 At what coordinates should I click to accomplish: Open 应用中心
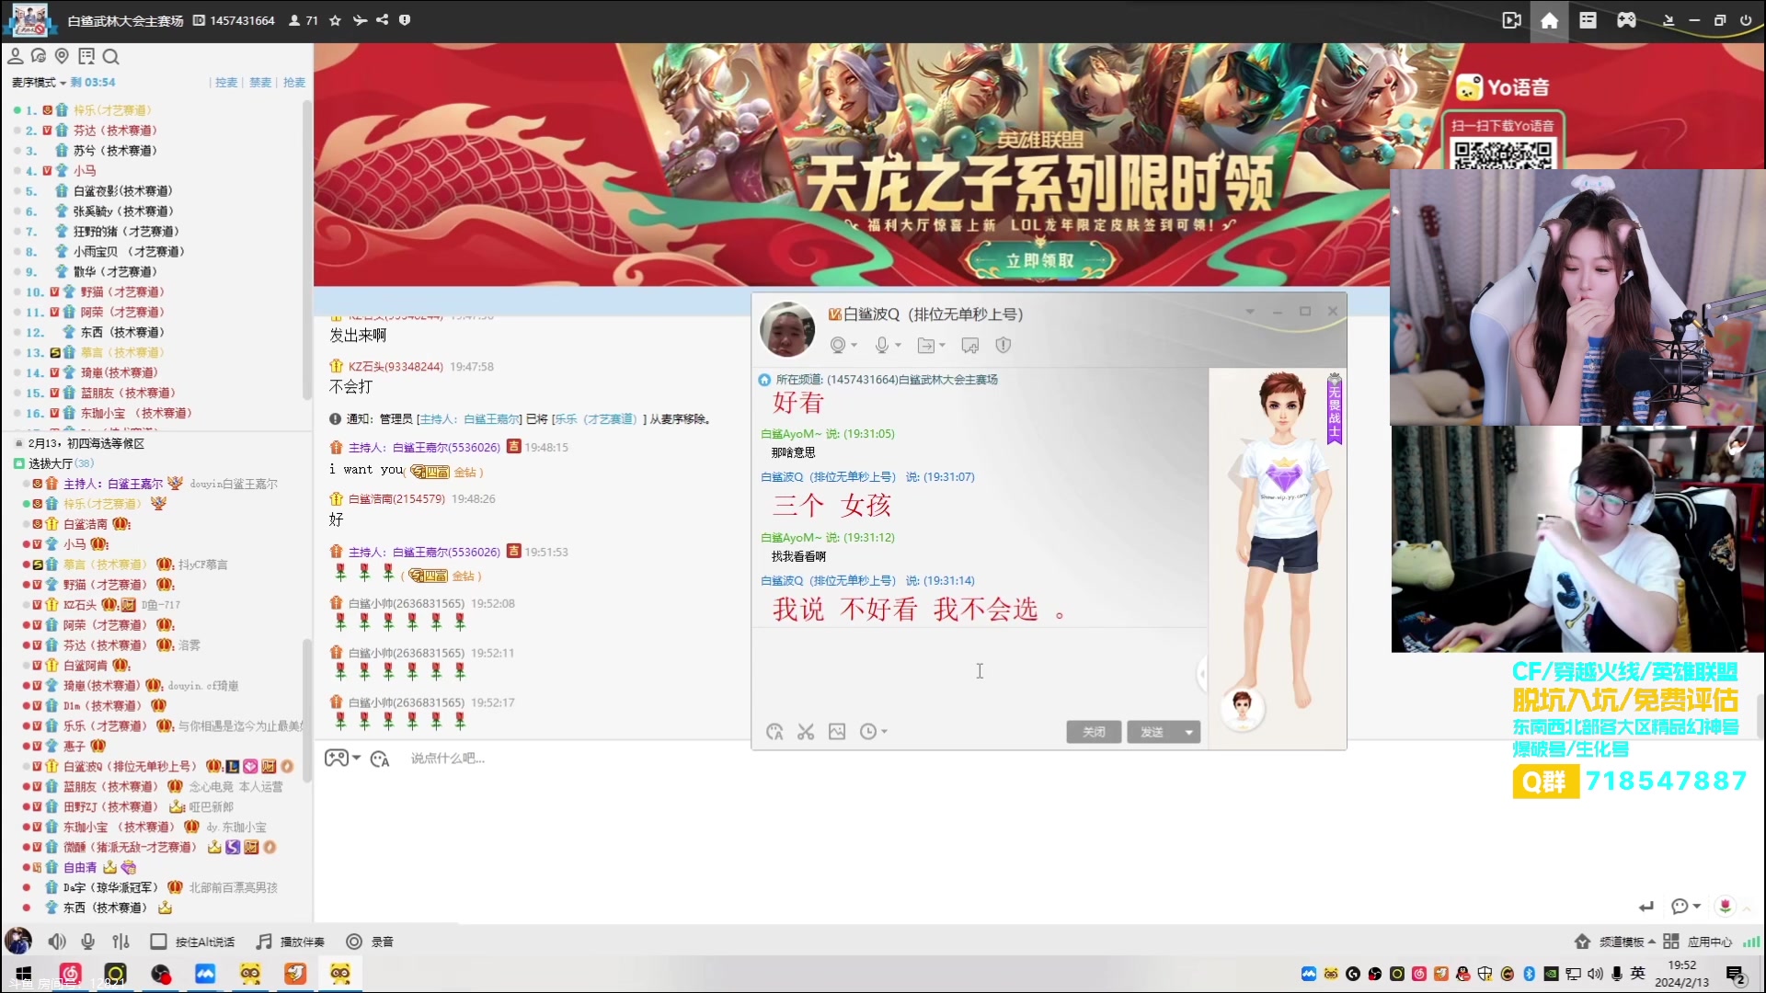click(1698, 942)
